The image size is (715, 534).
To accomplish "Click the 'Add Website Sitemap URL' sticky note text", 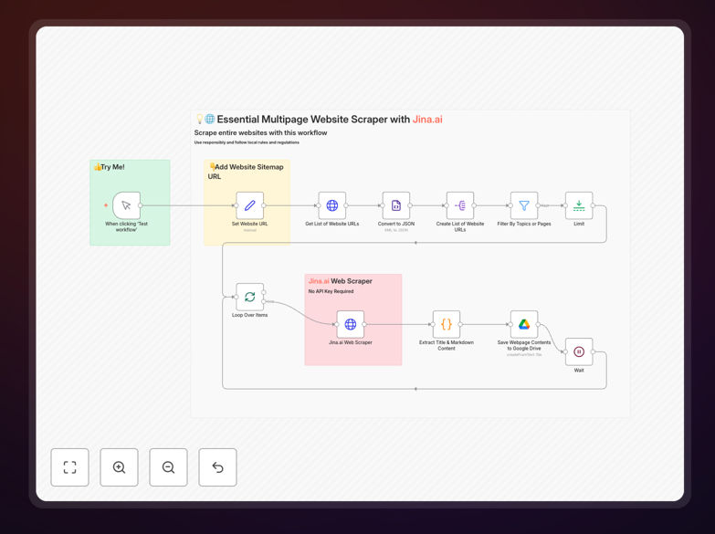I will (x=246, y=172).
